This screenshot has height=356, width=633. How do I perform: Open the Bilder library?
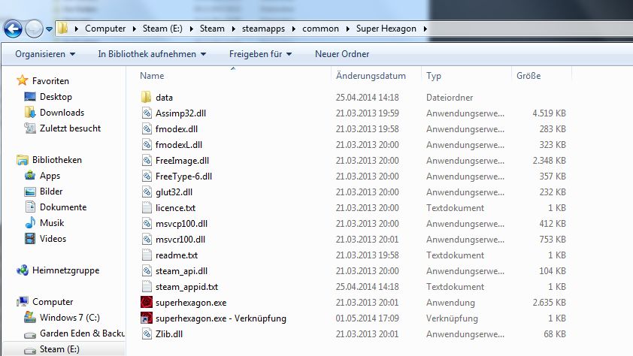click(x=51, y=191)
